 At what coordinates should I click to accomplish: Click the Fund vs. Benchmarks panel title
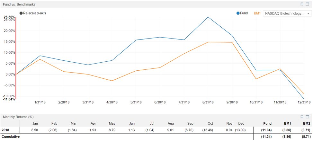(19, 4)
